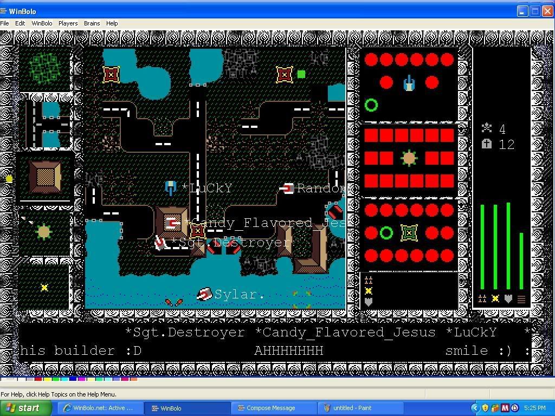Select the tree farming builder tool
The image size is (555, 416).
44,69
